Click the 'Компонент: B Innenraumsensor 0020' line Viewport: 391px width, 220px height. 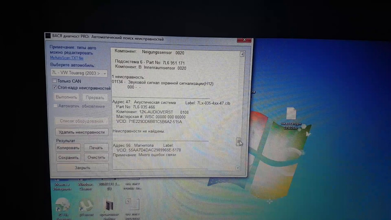coord(151,68)
